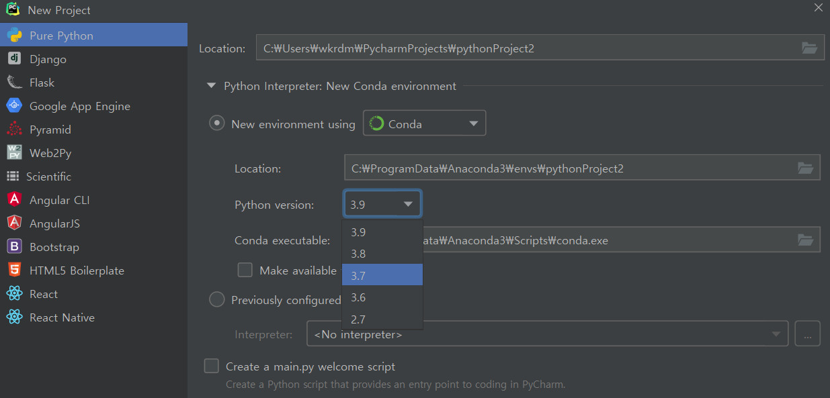Click the HTML5 Boilerplate icon

pos(13,270)
